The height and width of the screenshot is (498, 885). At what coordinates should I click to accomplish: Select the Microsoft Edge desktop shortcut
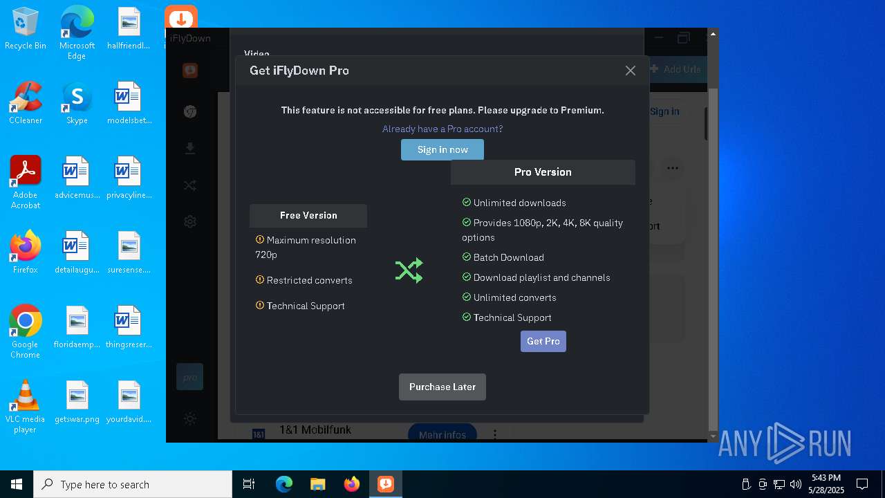click(77, 33)
